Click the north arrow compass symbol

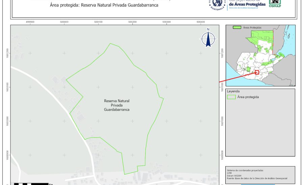click(208, 39)
